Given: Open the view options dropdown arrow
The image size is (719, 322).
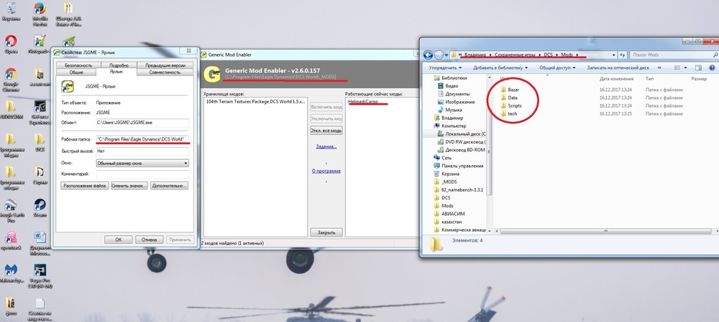Looking at the screenshot, I should (x=687, y=67).
